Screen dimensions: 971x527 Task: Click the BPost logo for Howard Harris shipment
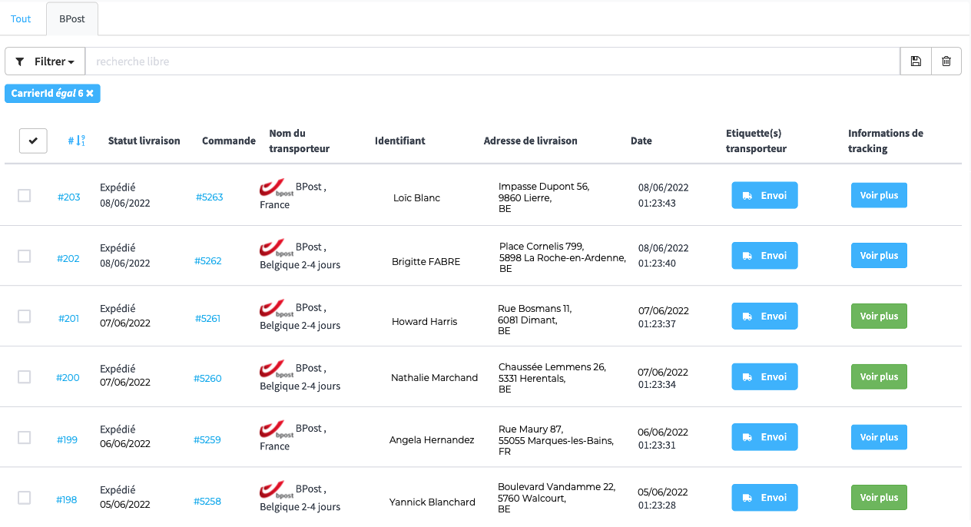click(277, 310)
